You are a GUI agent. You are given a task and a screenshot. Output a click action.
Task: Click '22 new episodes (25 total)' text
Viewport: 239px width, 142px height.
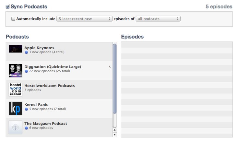(x=50, y=71)
